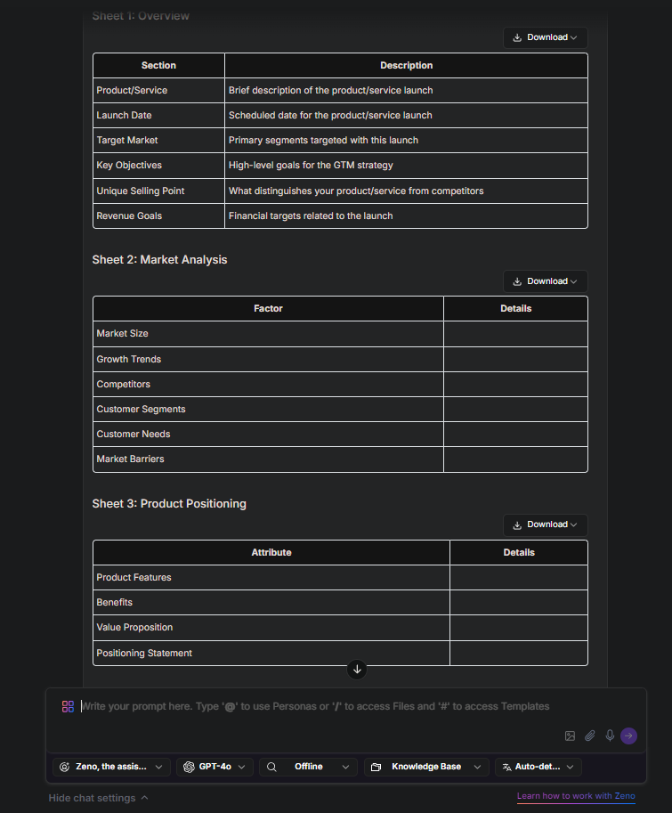Select the Factor column header

(269, 308)
